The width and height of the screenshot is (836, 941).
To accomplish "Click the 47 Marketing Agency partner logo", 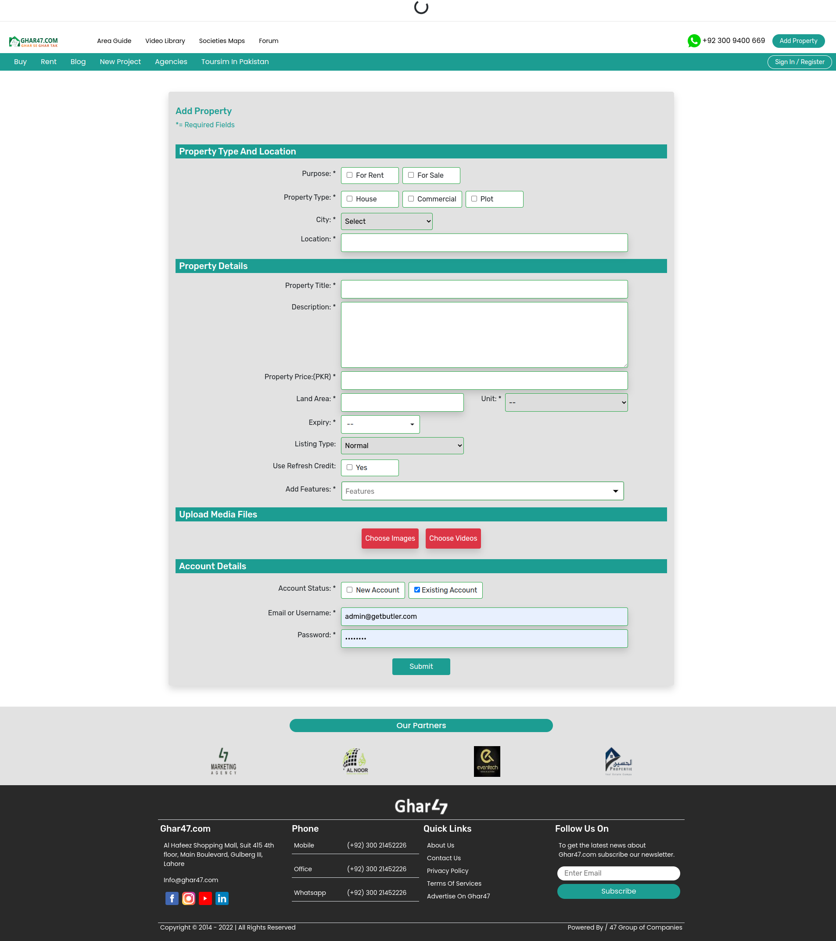I will tap(224, 761).
